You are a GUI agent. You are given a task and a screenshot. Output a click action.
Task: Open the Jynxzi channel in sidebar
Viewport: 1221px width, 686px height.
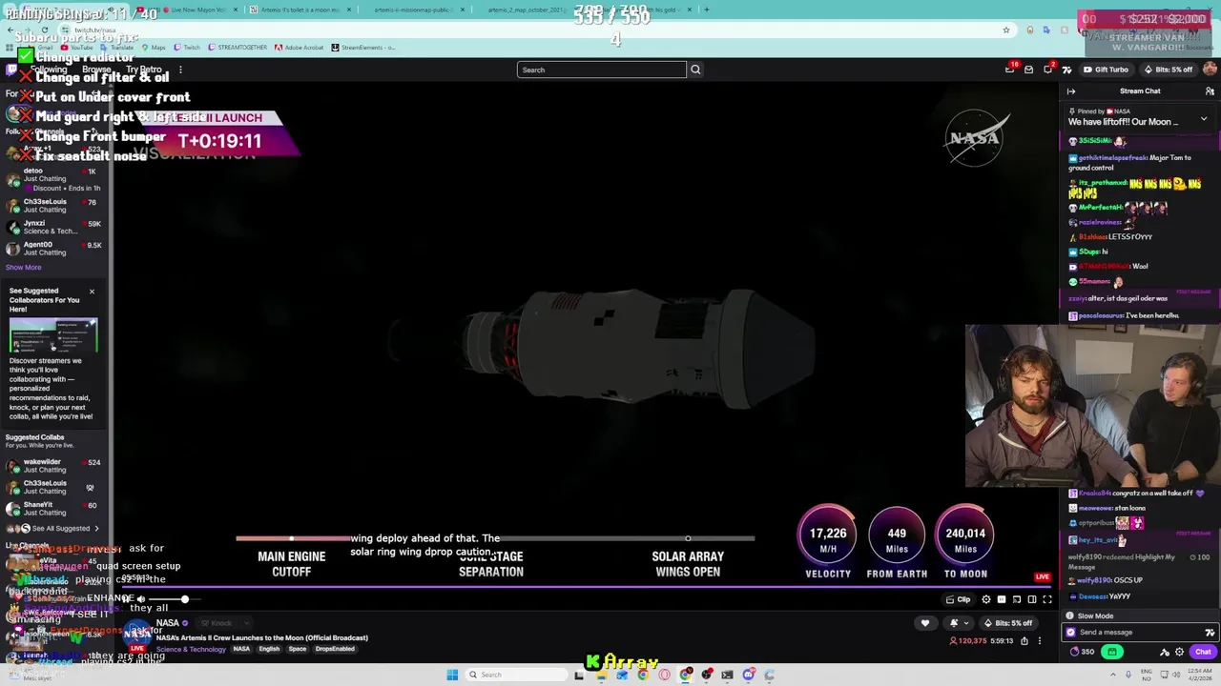point(54,227)
